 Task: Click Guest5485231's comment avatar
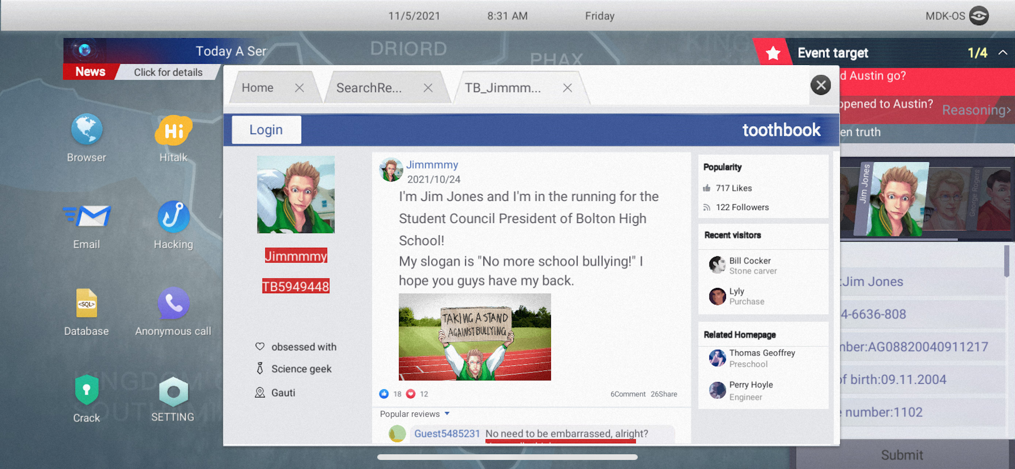(x=397, y=434)
